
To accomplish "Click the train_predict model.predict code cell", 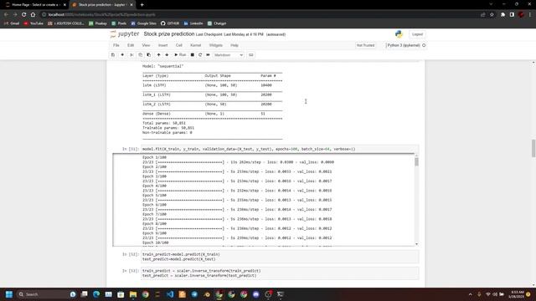I will coord(280,257).
